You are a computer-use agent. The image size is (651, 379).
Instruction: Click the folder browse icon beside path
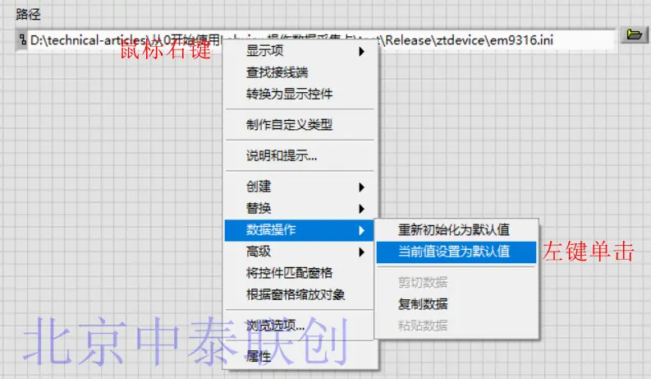pyautogui.click(x=634, y=35)
